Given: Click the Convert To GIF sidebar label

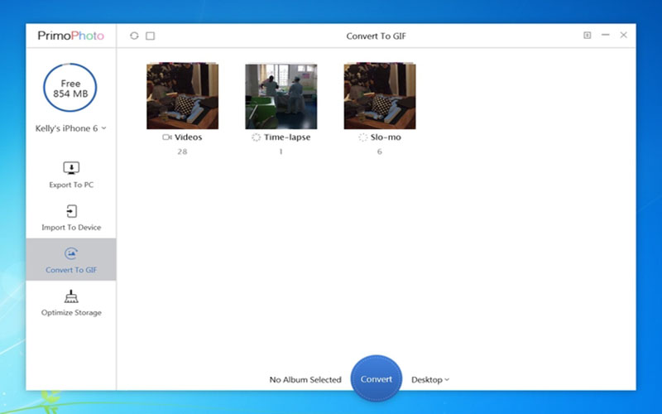Looking at the screenshot, I should click(x=71, y=270).
